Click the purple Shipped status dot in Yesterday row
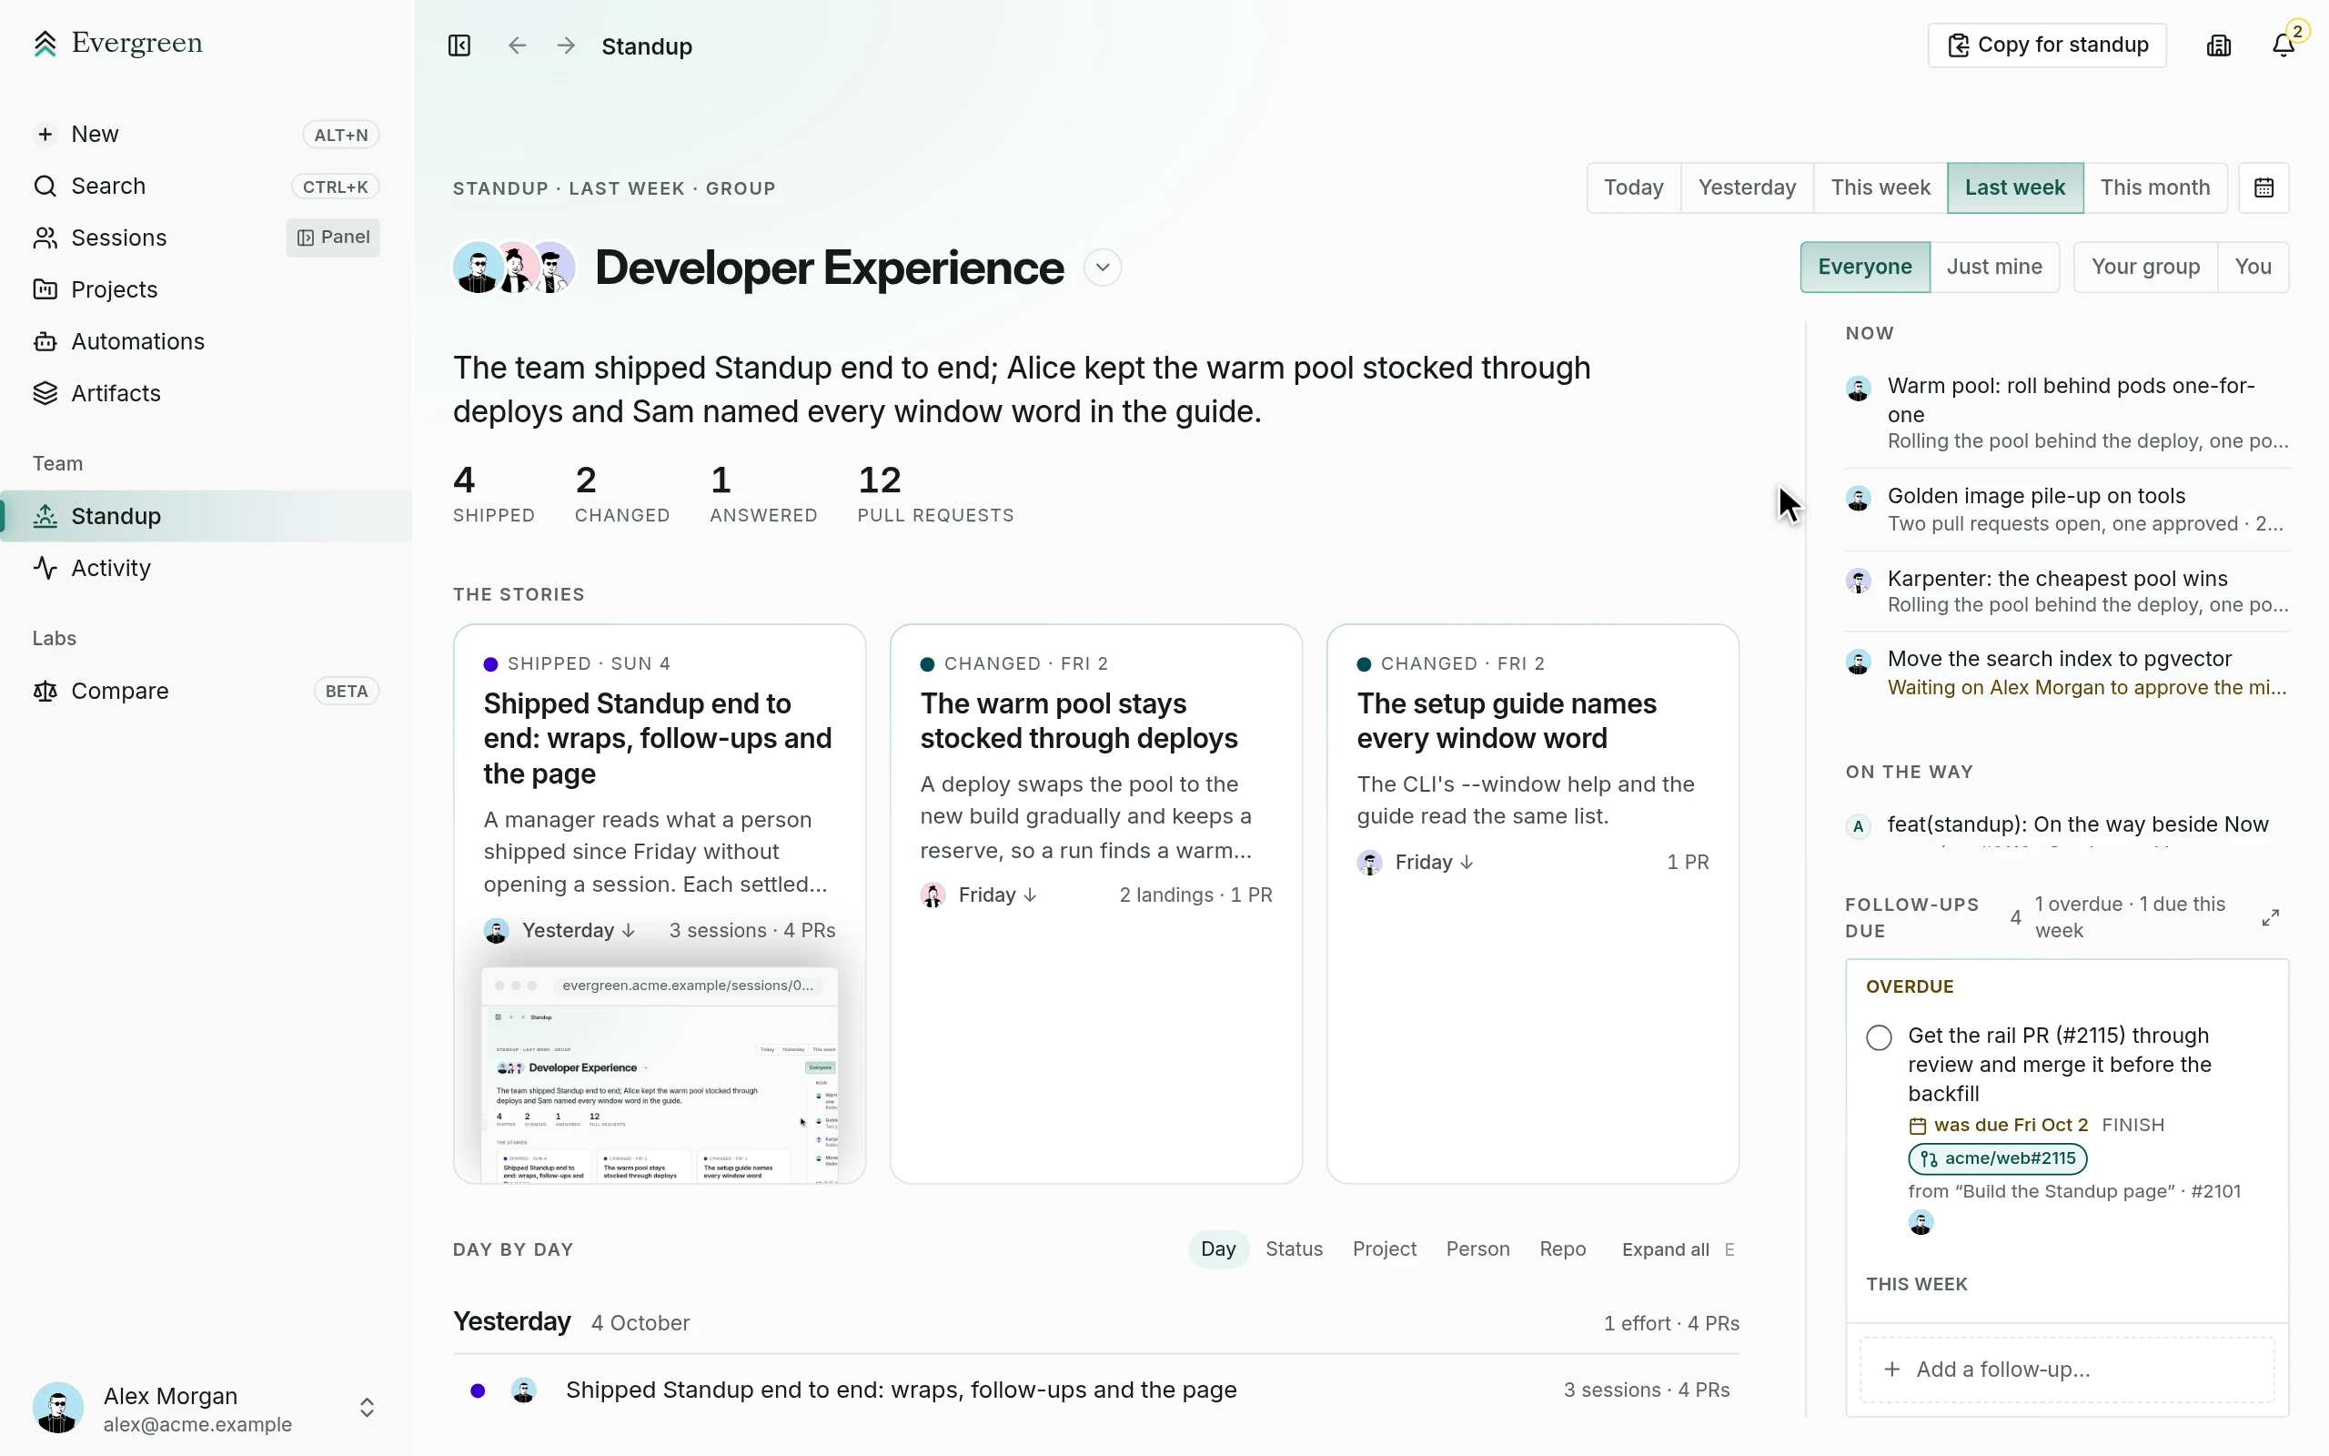Screen dimensions: 2329x1456 tap(479, 1391)
